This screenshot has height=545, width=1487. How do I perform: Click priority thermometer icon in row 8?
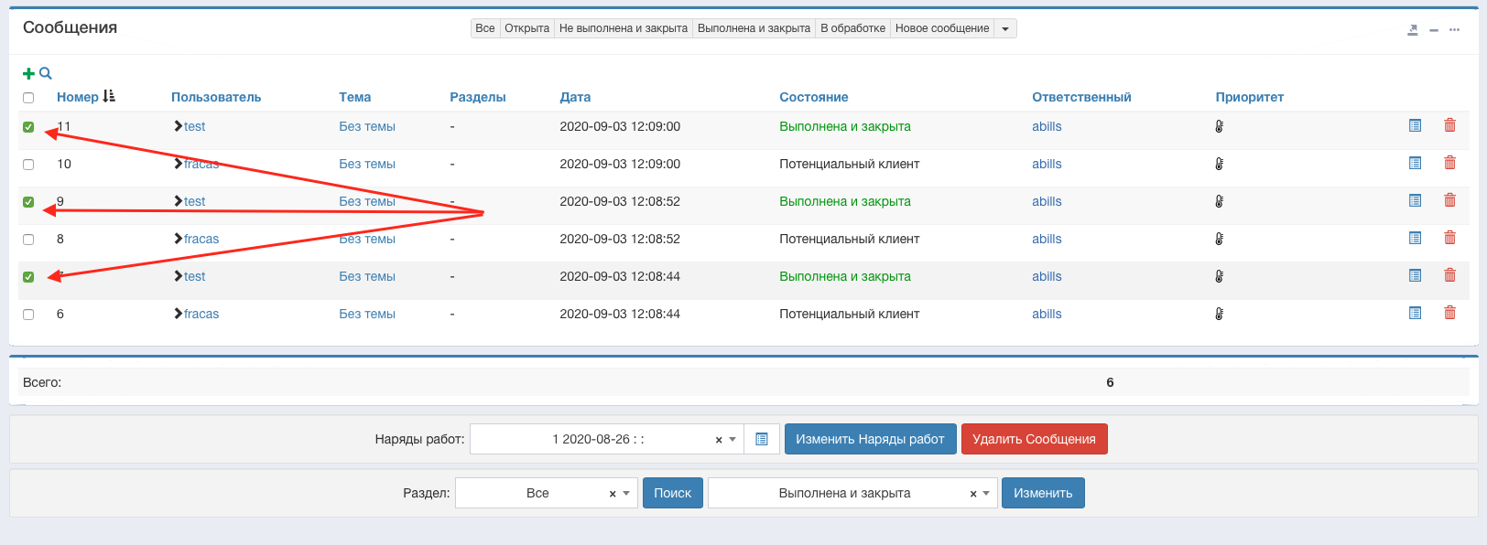1219,239
